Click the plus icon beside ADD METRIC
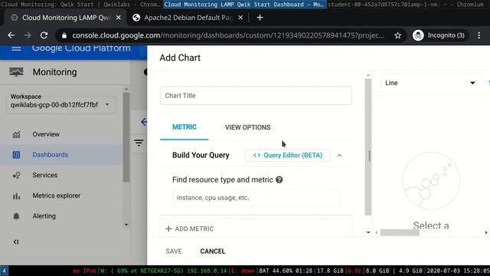The image size is (490, 276). 168,228
